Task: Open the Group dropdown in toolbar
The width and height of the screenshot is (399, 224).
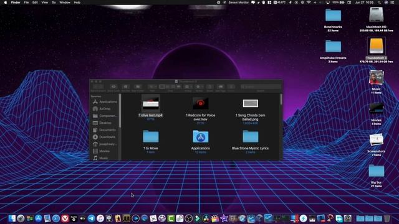Action: pos(188,87)
